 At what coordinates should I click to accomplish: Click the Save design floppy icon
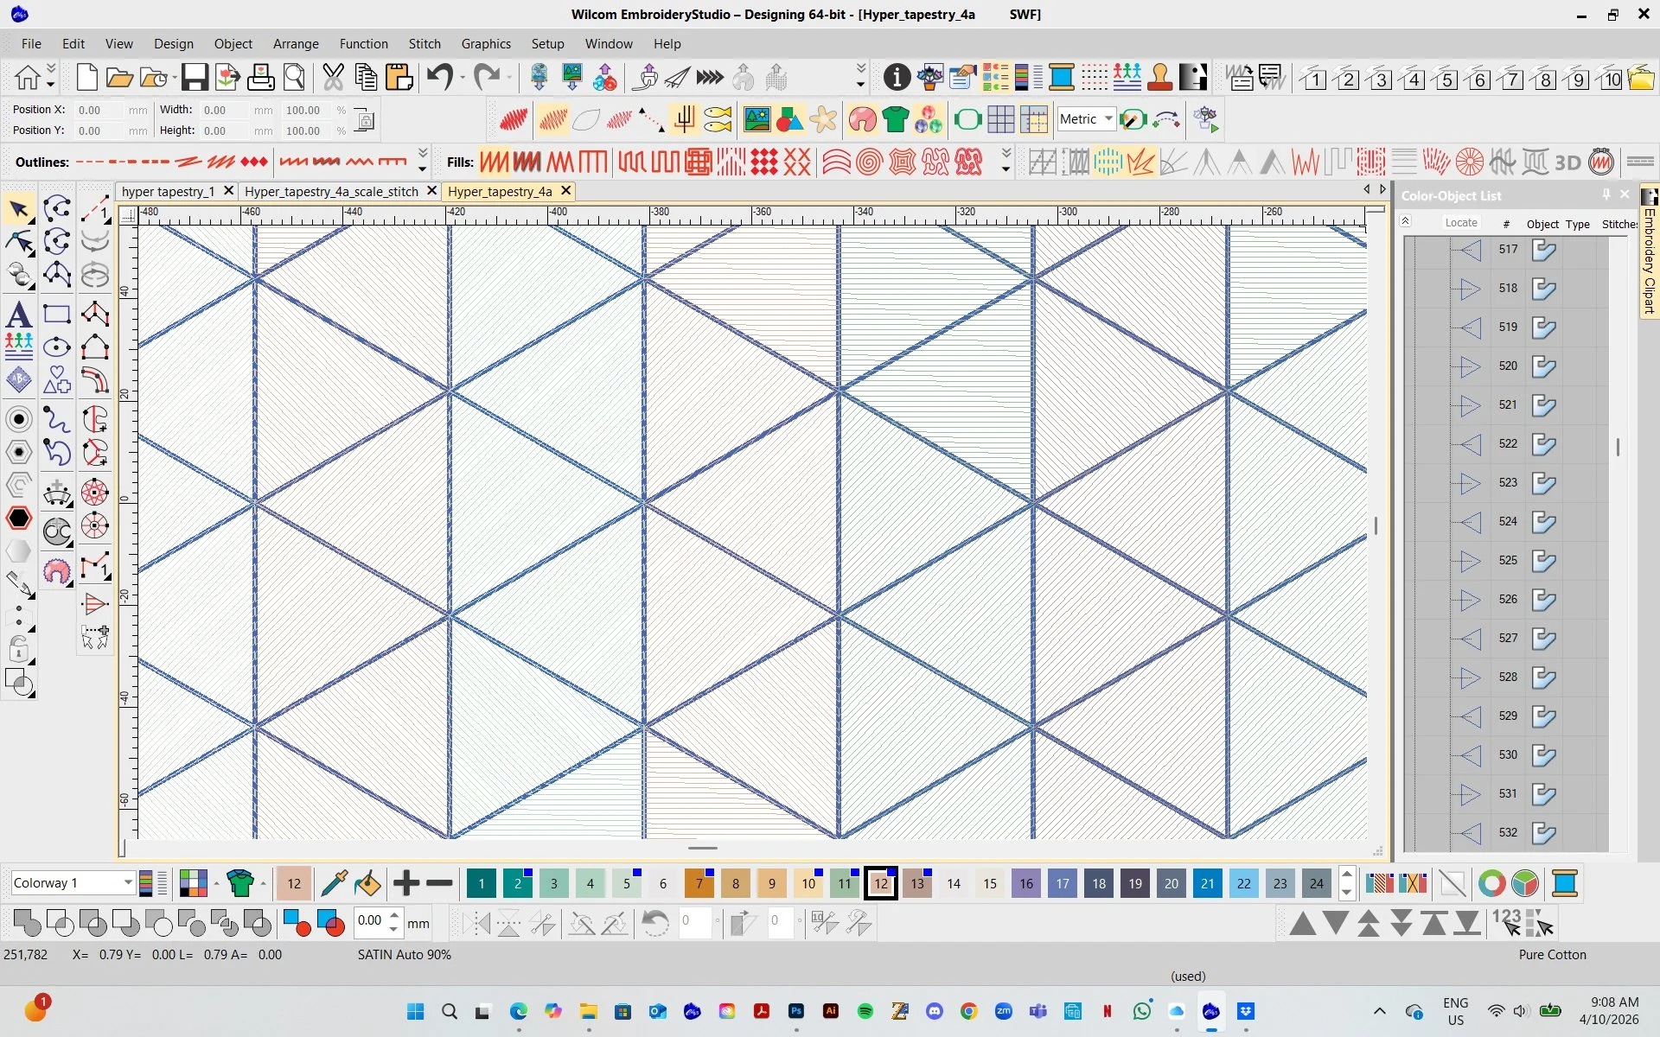coord(194,78)
